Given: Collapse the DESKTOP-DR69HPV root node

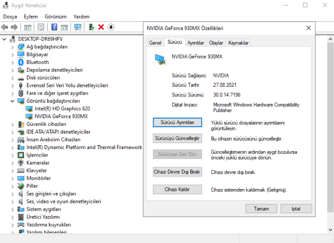Looking at the screenshot, I should (4, 39).
